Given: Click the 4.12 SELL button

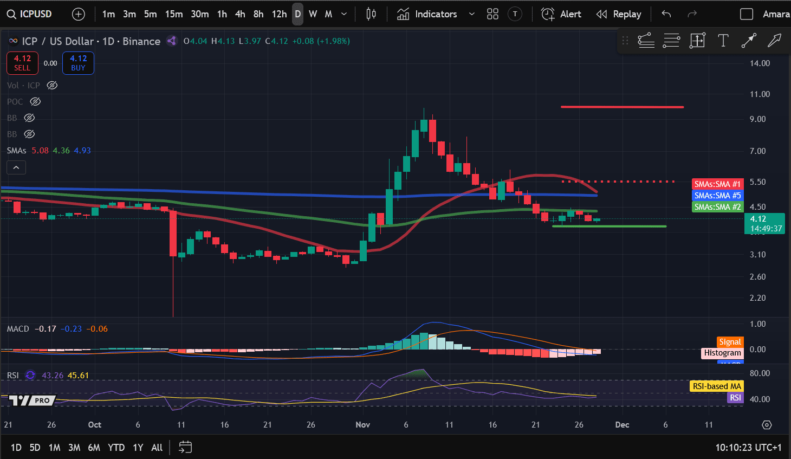Looking at the screenshot, I should 22,63.
